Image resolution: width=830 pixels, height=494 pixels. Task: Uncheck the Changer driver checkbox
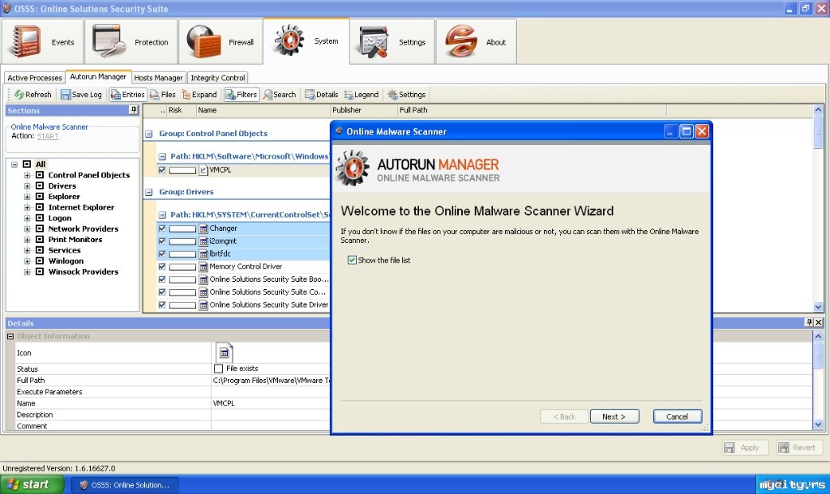(162, 228)
